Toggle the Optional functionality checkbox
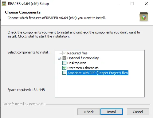The width and height of the screenshot is (153, 118). (64, 58)
